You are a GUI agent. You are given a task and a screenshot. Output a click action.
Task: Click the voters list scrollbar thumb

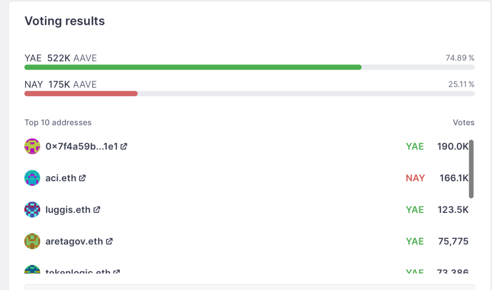click(x=471, y=169)
